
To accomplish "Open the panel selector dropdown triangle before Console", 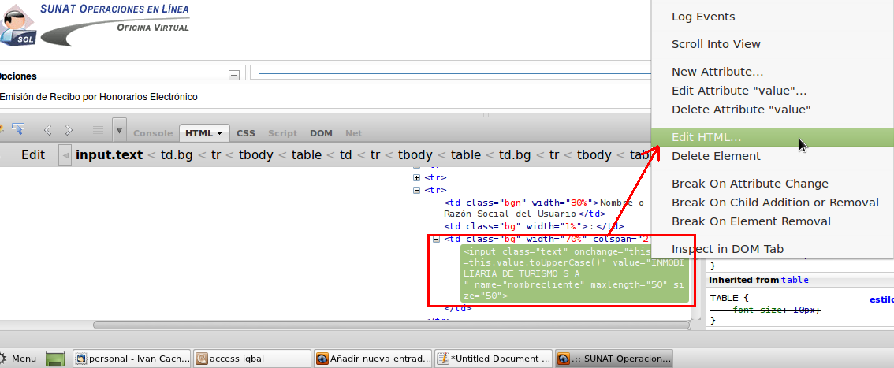I will [x=119, y=130].
